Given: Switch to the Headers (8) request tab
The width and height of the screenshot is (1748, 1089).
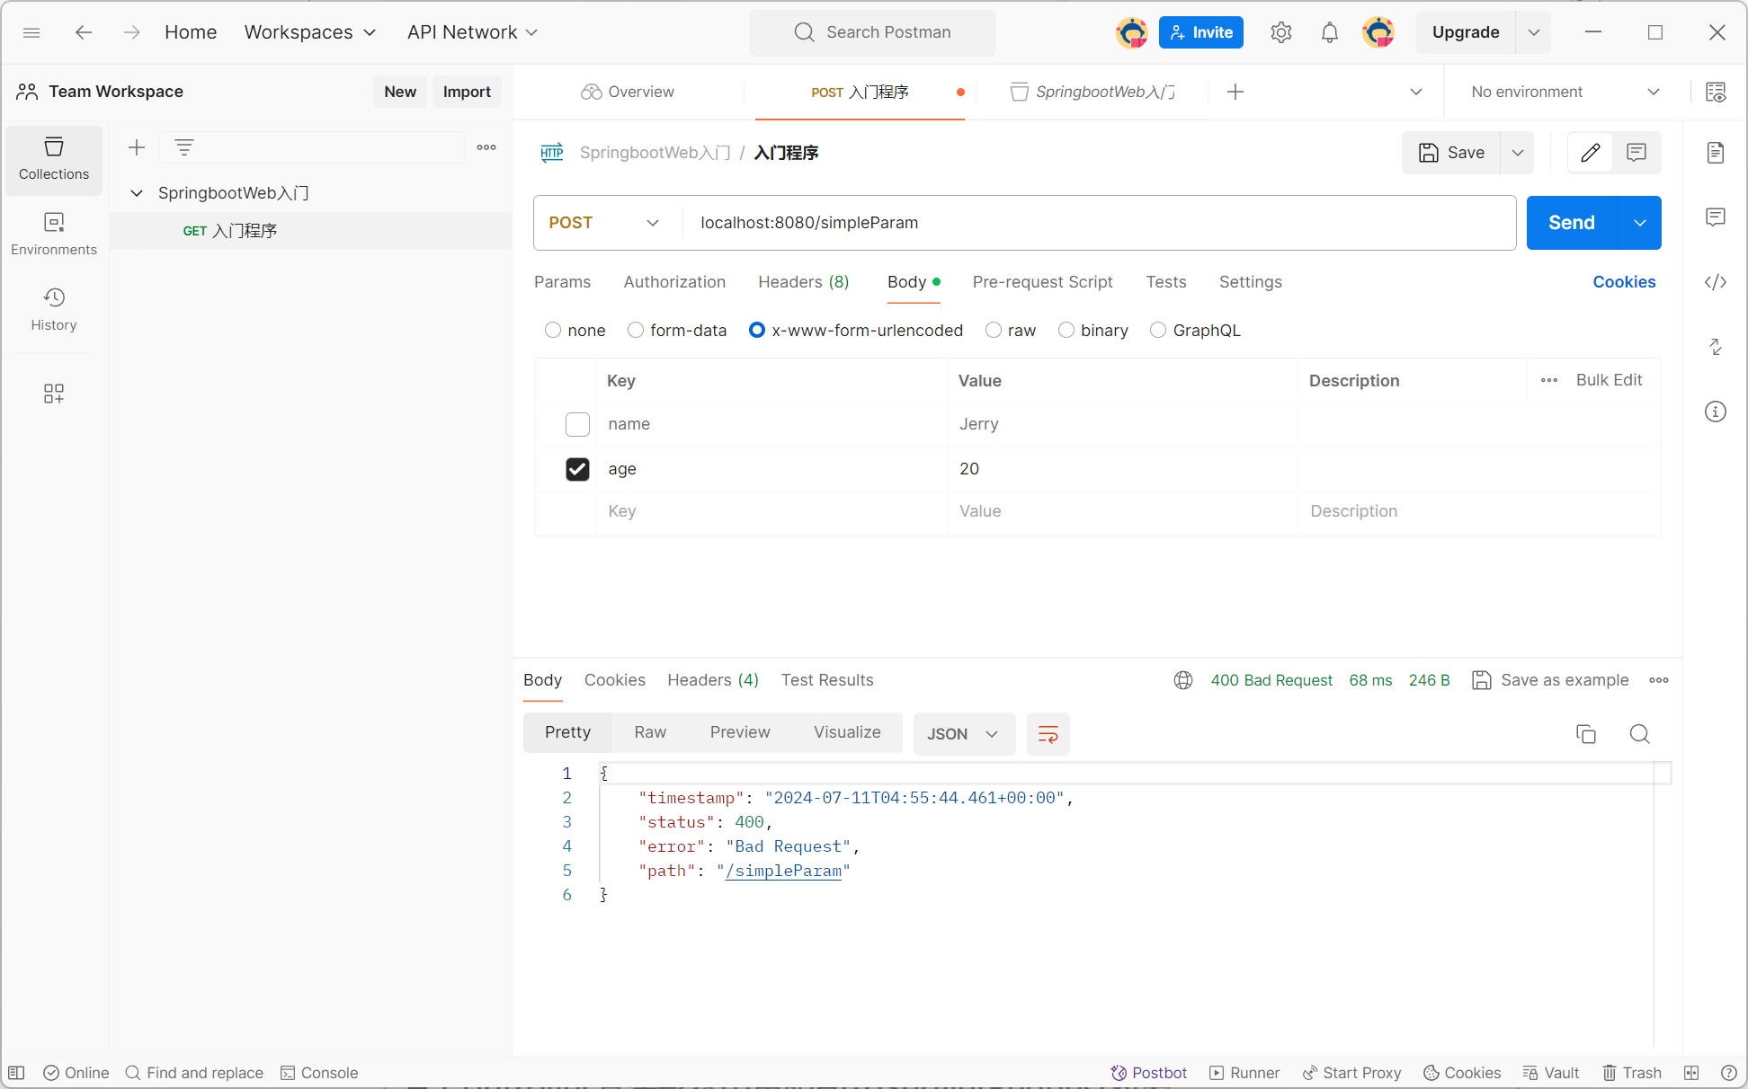Looking at the screenshot, I should [804, 282].
